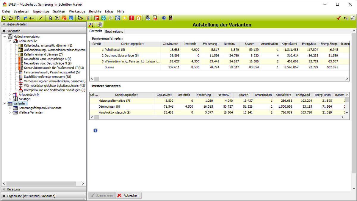Expand the Weitere Varianten tree node
357x201 pixels.
[x=10, y=112]
